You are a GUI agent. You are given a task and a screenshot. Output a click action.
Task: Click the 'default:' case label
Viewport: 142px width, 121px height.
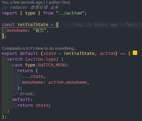22,99
